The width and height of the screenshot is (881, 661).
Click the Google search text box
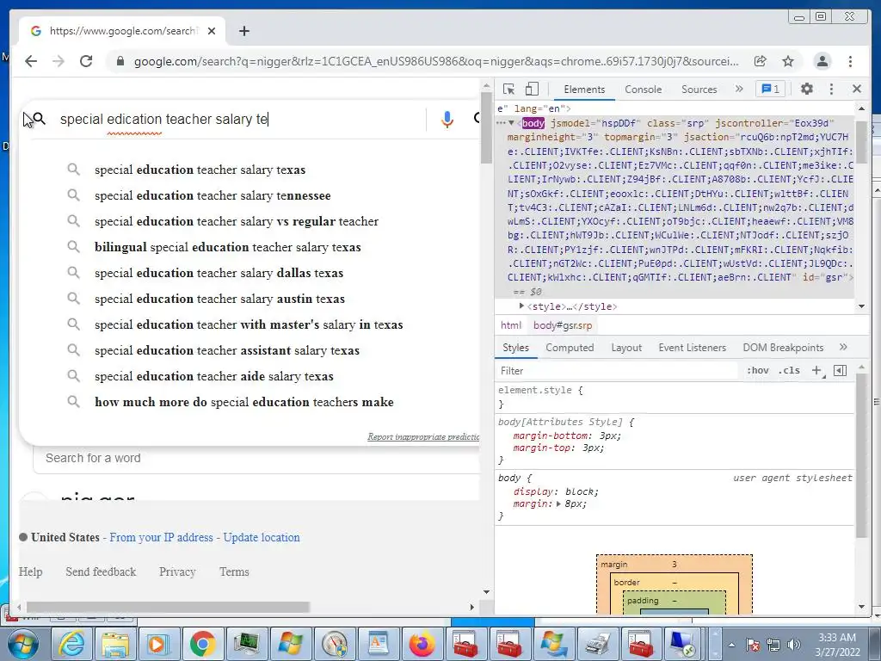point(242,119)
